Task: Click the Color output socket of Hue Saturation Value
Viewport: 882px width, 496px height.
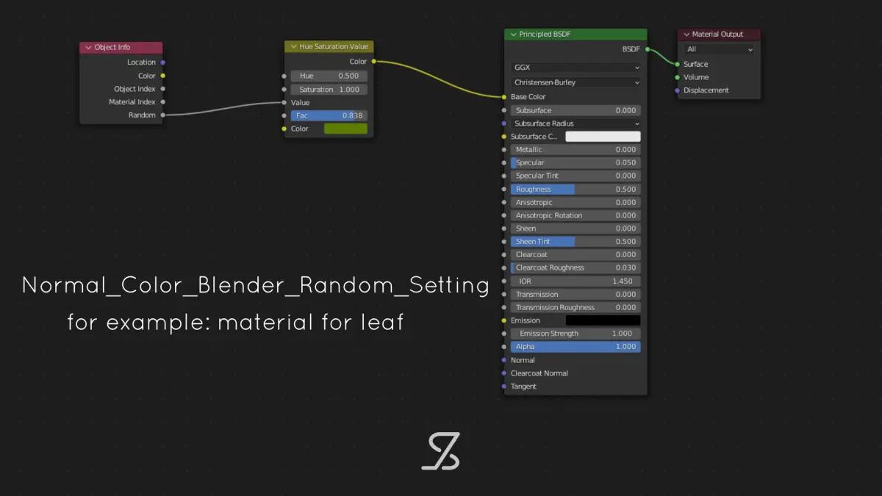Action: pyautogui.click(x=373, y=62)
